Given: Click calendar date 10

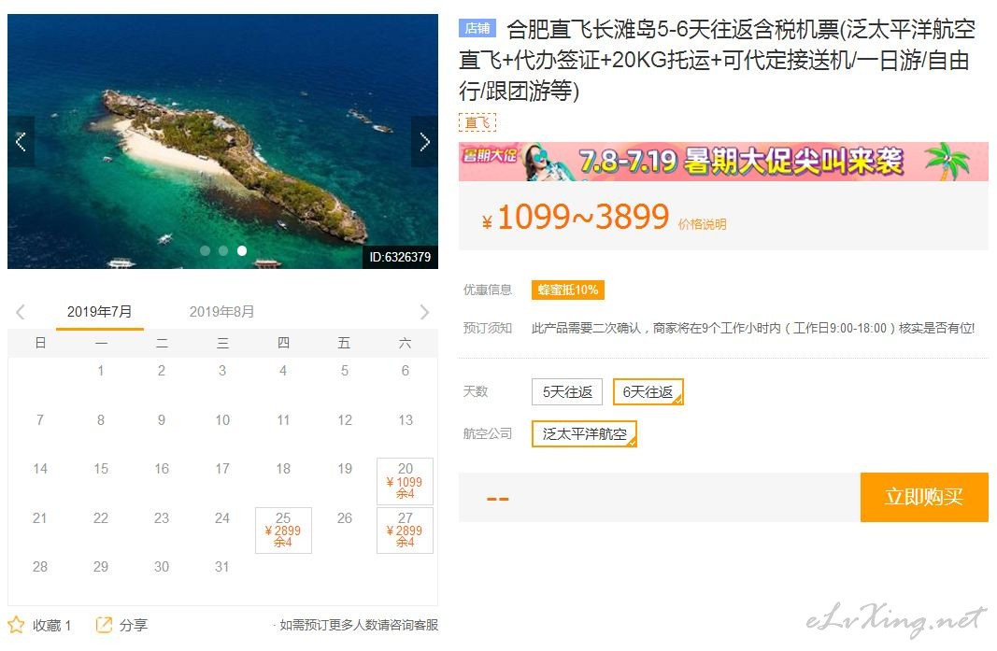Looking at the screenshot, I should [x=222, y=420].
